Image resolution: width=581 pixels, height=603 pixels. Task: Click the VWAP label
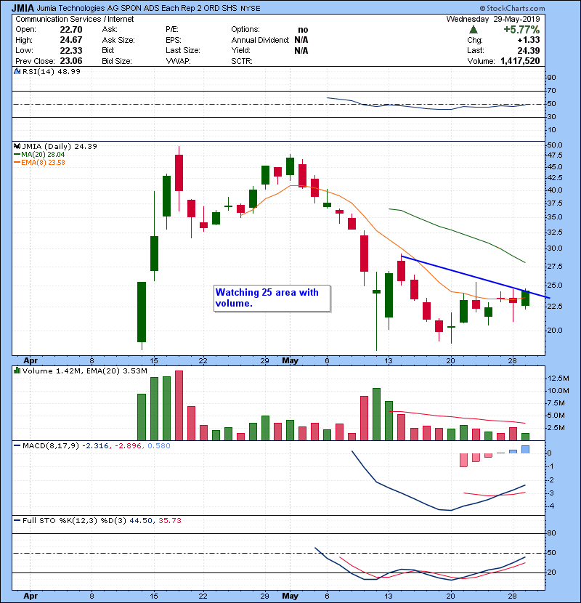178,61
